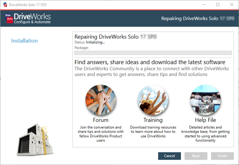Screen dimensions: 239x165
Task: Open the Help File circular image
Action: point(205,100)
